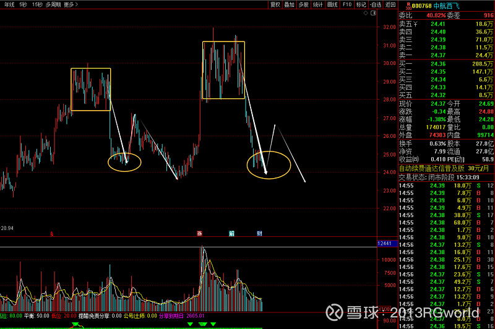Click the blue 财 event marker
The height and width of the screenshot is (329, 495).
259,233
